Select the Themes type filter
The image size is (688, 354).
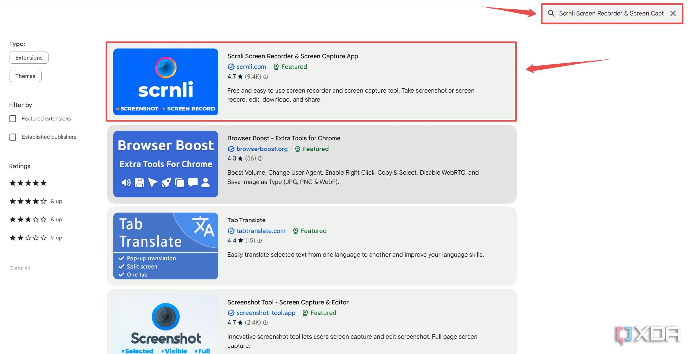point(25,76)
